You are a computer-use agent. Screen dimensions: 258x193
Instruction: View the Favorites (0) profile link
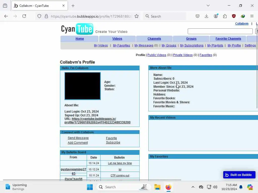[206, 55]
